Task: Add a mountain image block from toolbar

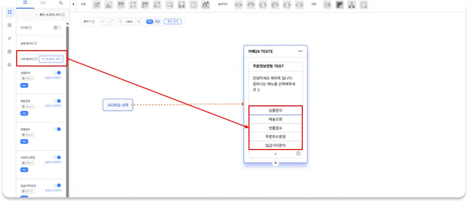Action: click(x=108, y=5)
